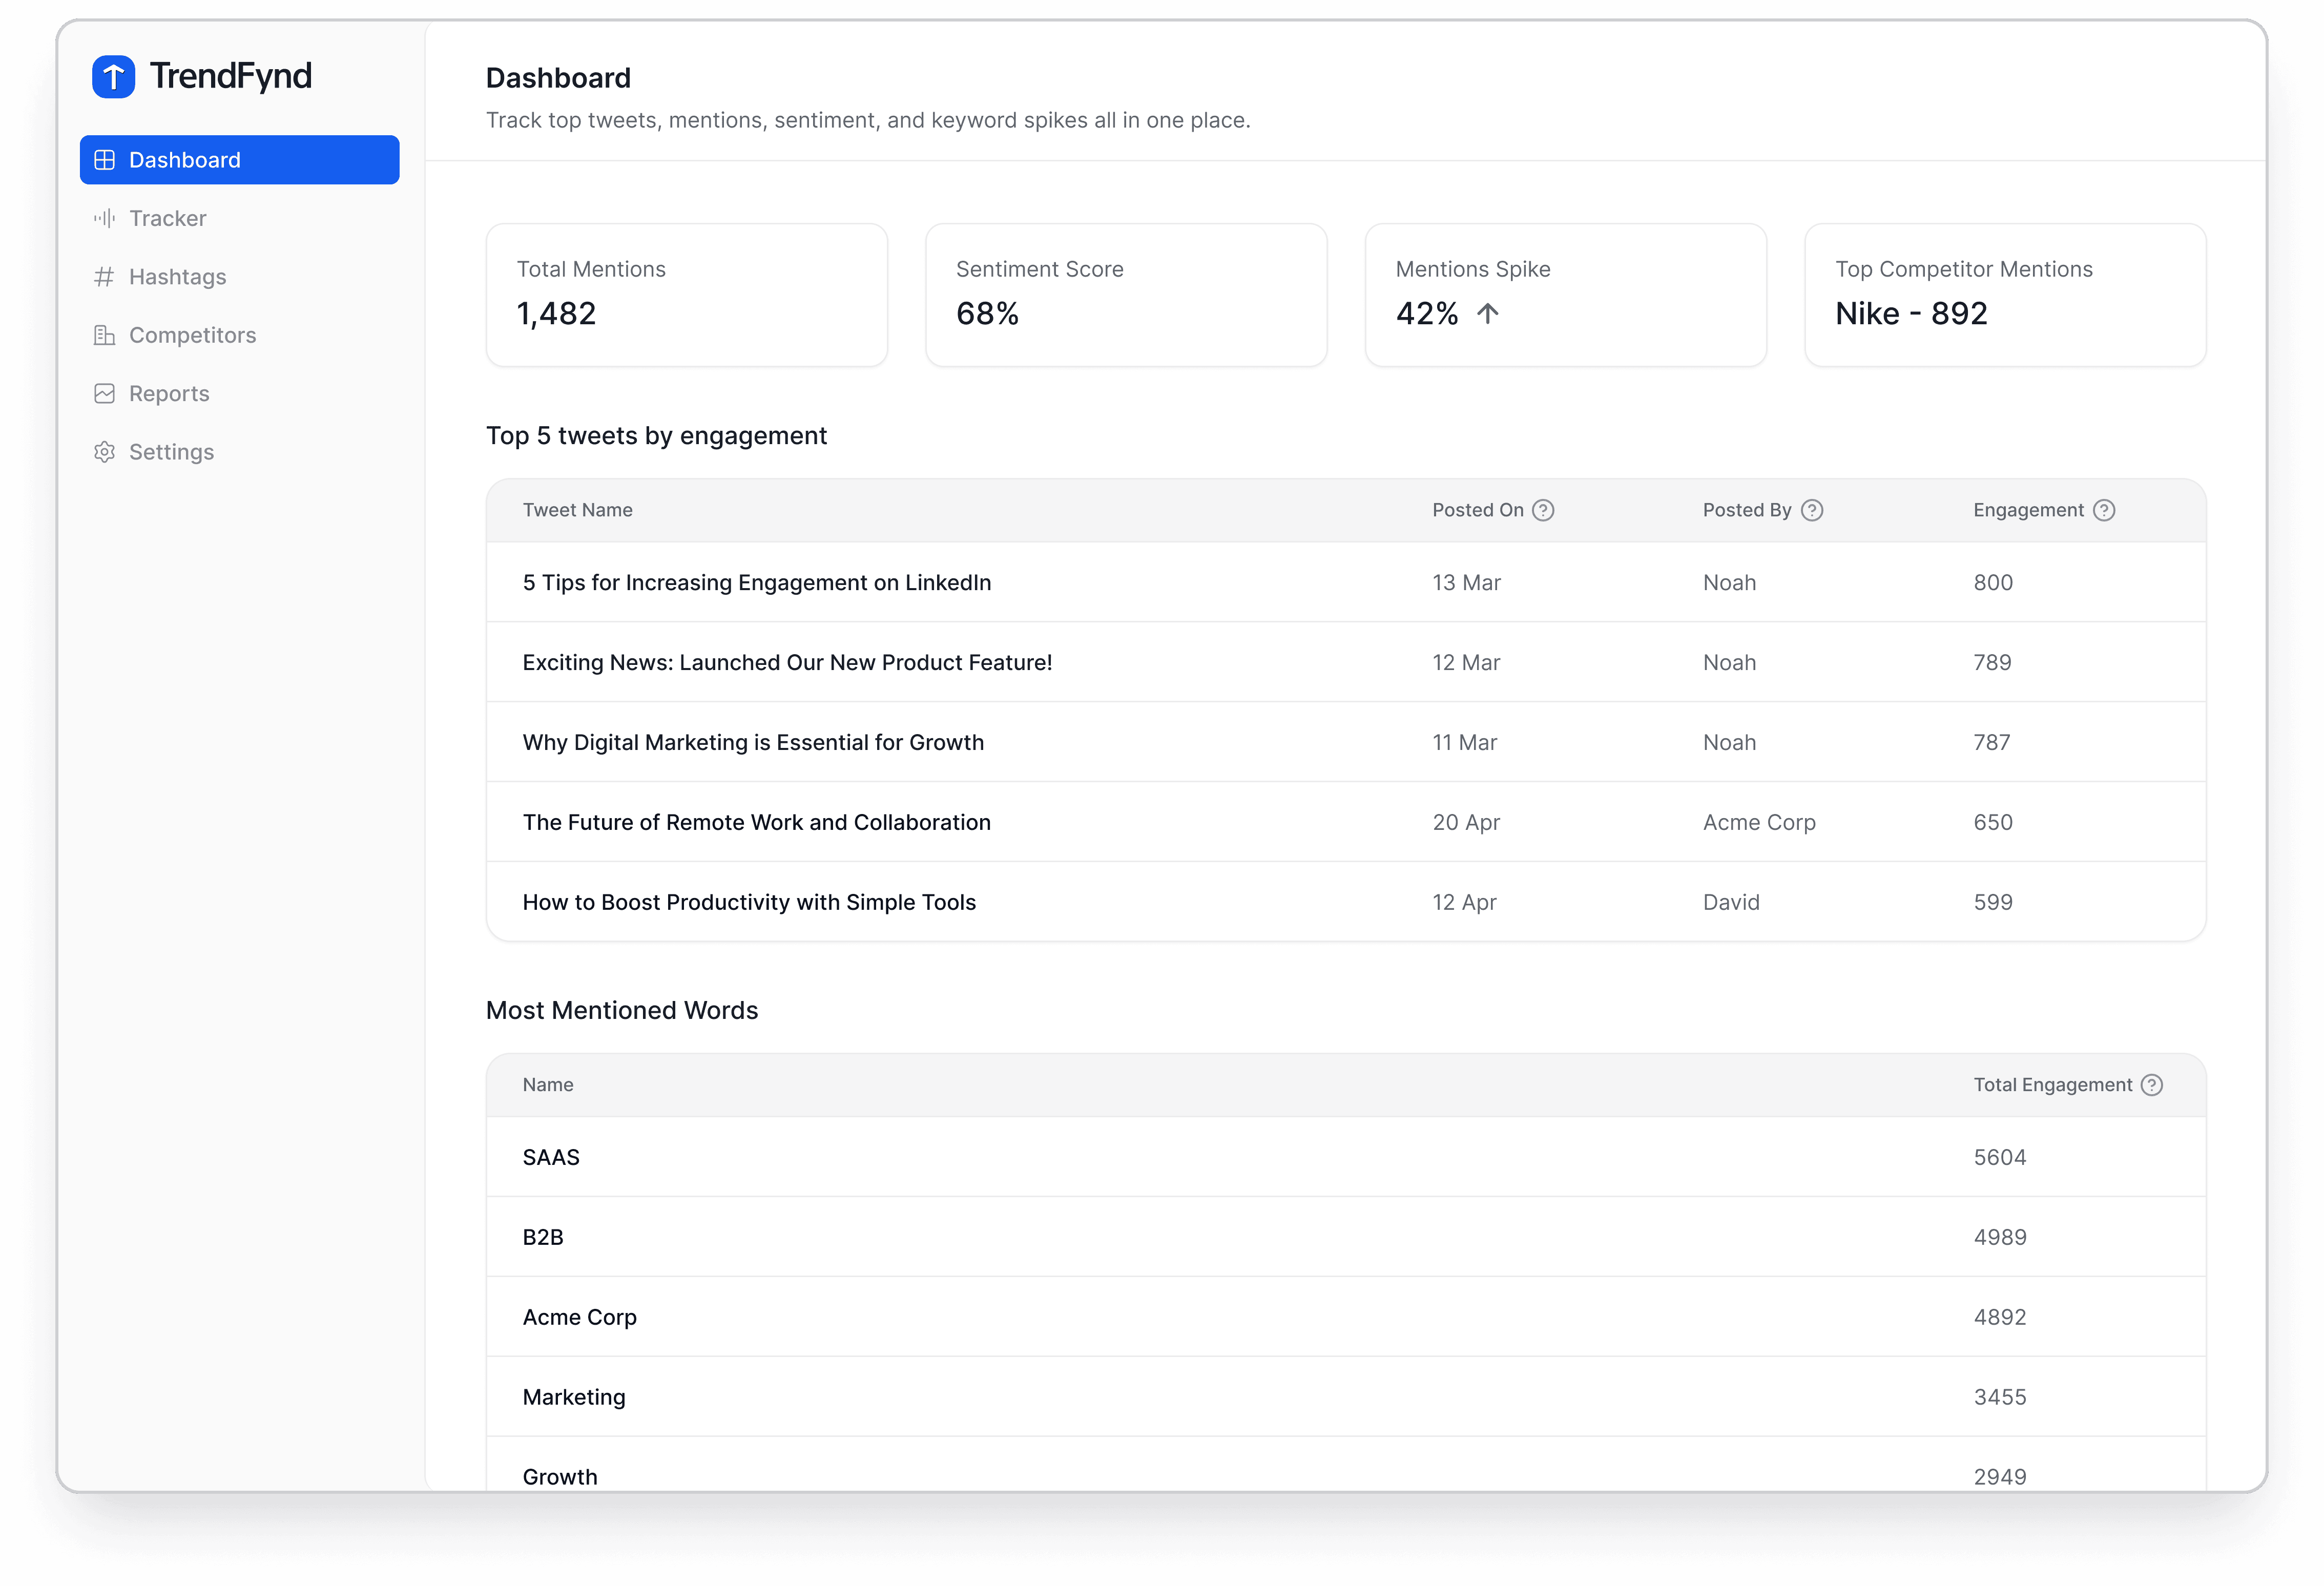
Task: Click the engagement value 787
Action: 1992,743
